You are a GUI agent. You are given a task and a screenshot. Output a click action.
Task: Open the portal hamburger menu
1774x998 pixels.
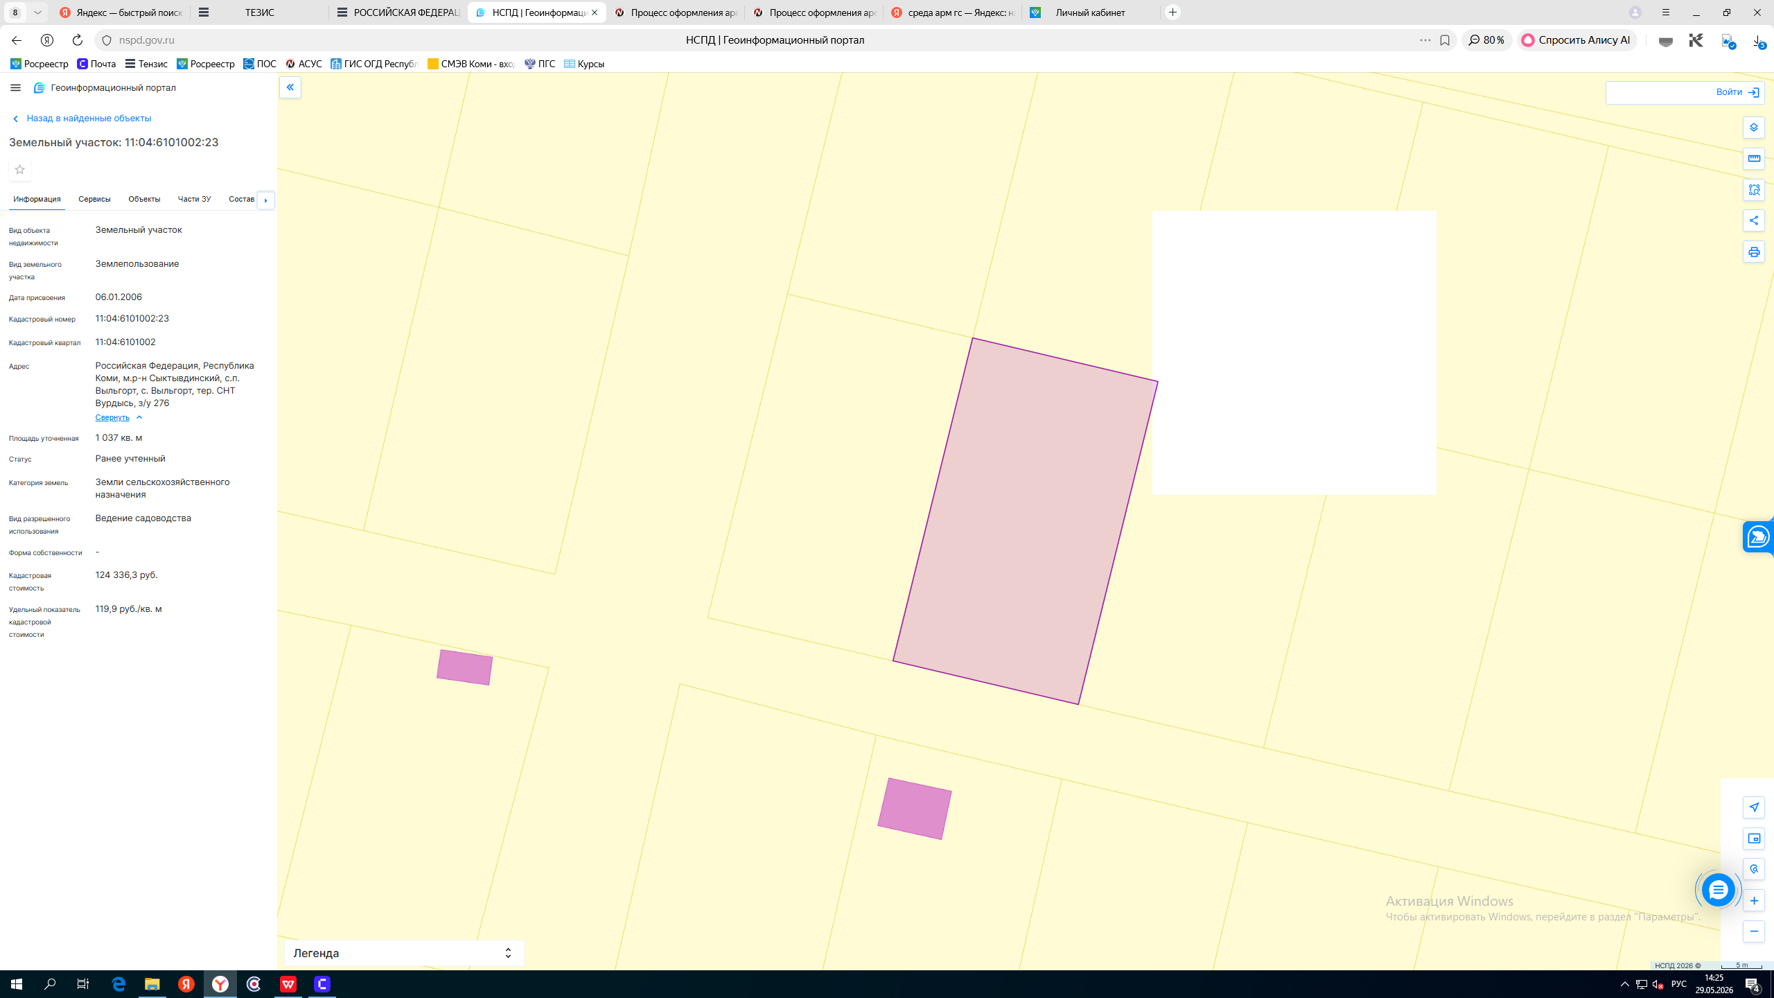point(15,88)
